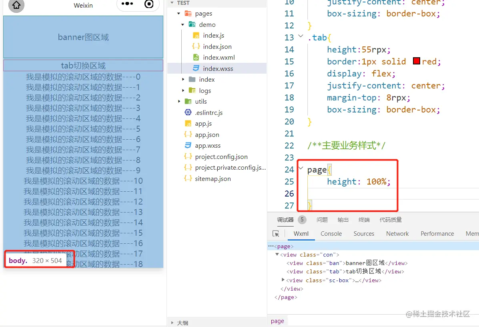This screenshot has height=327, width=479.
Task: Open the Sources devtools tab
Action: coord(364,234)
